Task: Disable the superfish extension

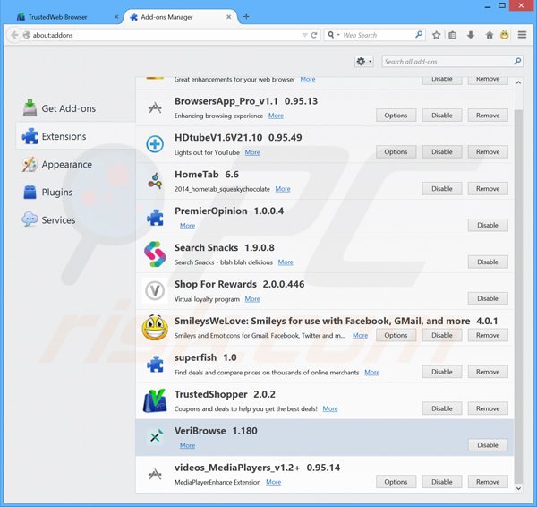Action: (x=442, y=372)
